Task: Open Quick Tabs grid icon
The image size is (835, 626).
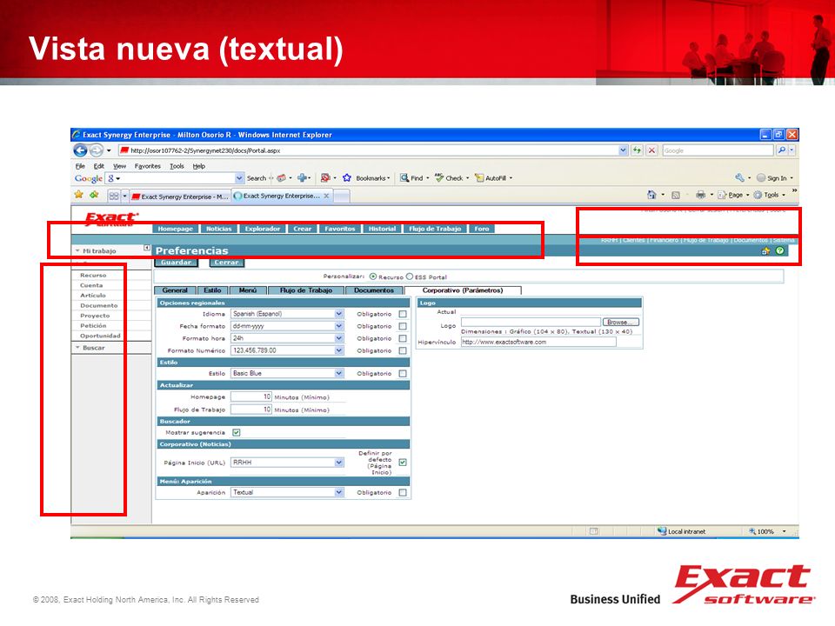Action: 113,196
